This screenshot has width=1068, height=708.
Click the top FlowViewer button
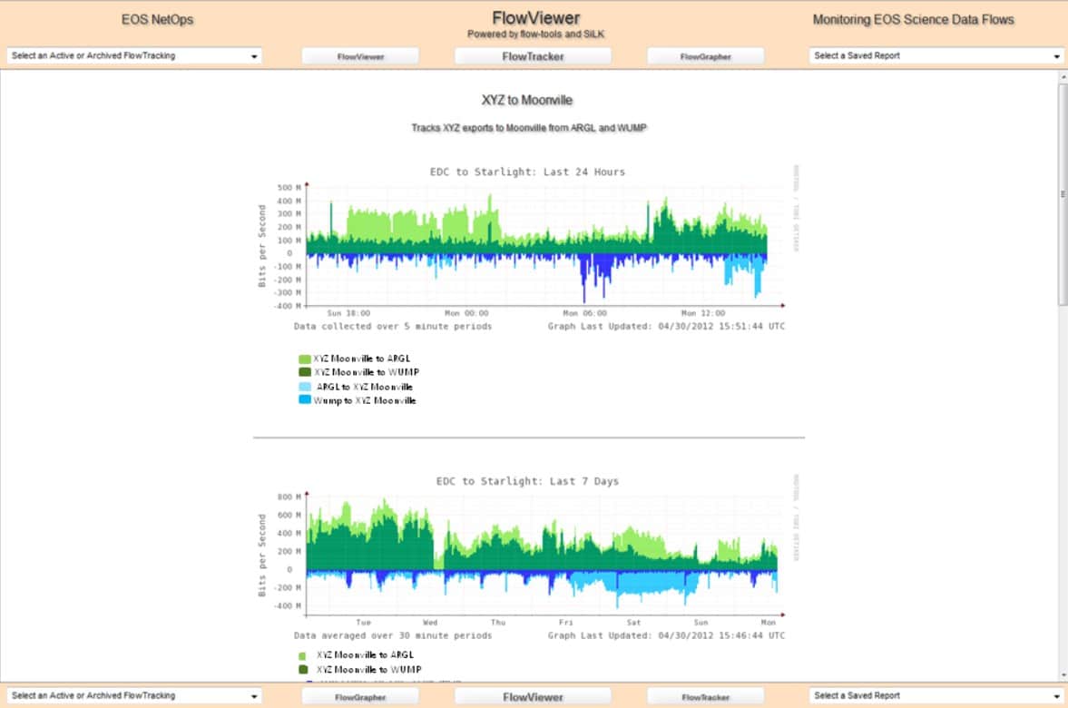[x=360, y=56]
